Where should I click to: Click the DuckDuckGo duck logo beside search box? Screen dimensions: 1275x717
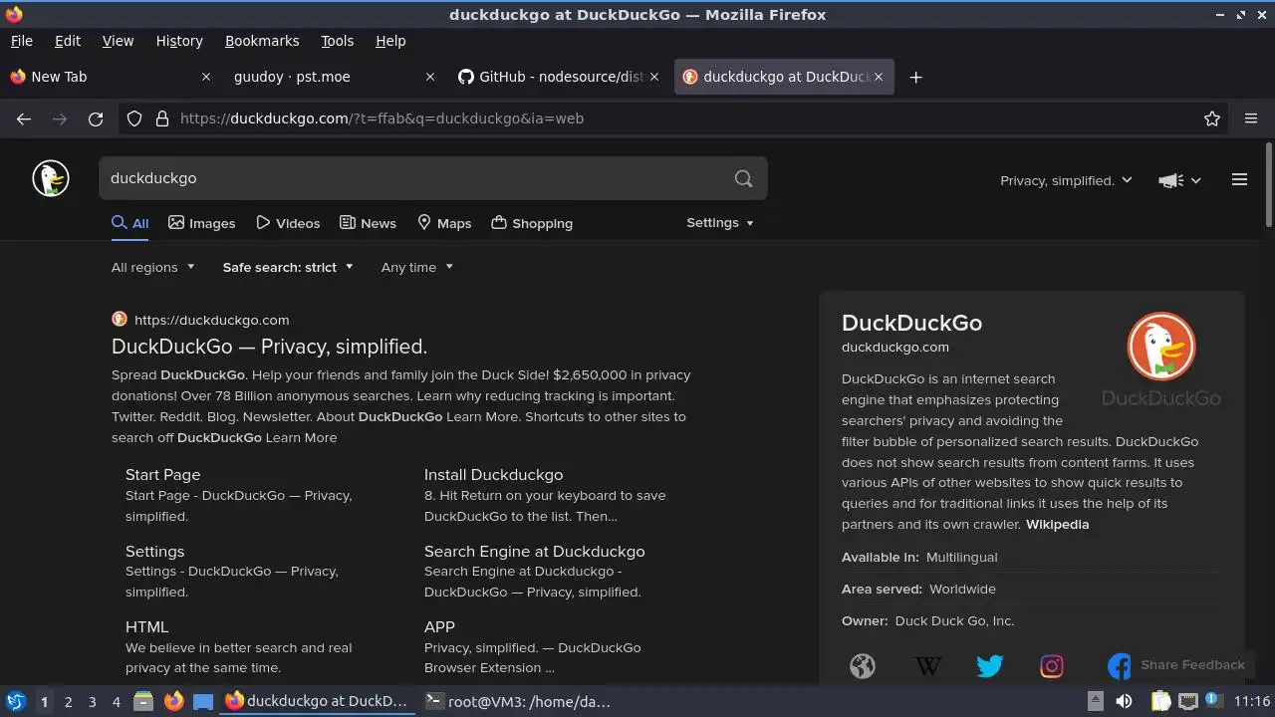coord(51,178)
